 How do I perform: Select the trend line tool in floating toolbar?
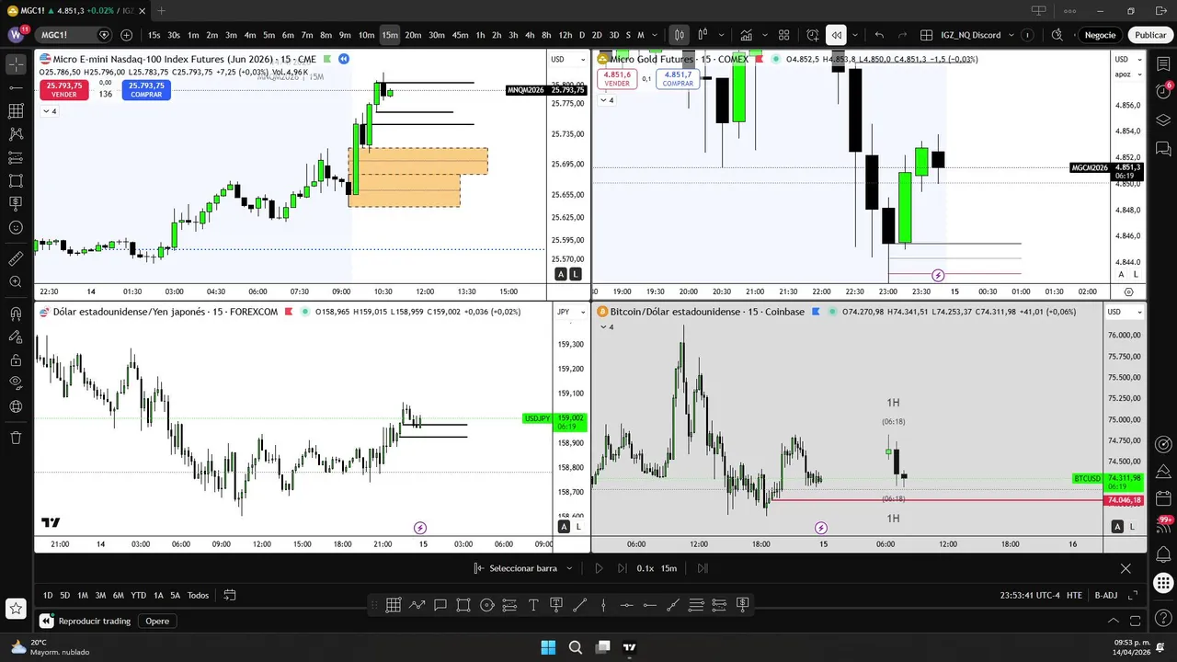click(x=580, y=605)
